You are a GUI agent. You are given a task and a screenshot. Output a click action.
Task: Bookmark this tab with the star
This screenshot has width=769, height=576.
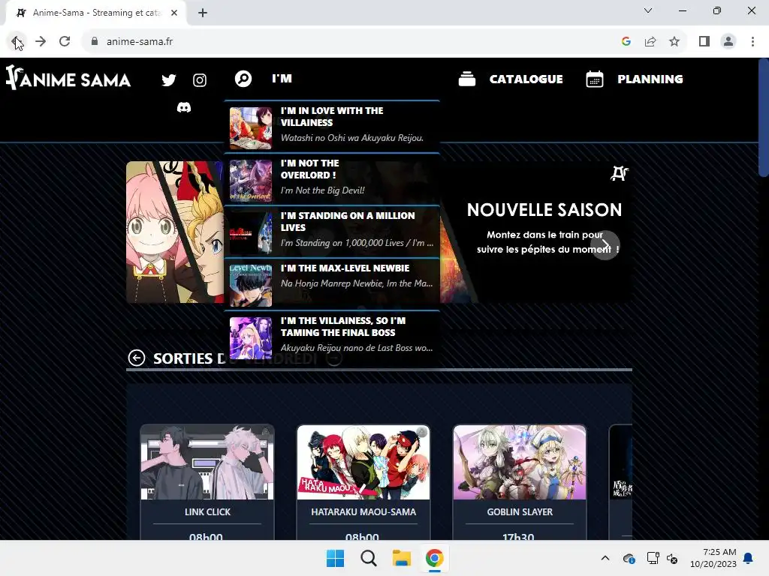coord(674,42)
